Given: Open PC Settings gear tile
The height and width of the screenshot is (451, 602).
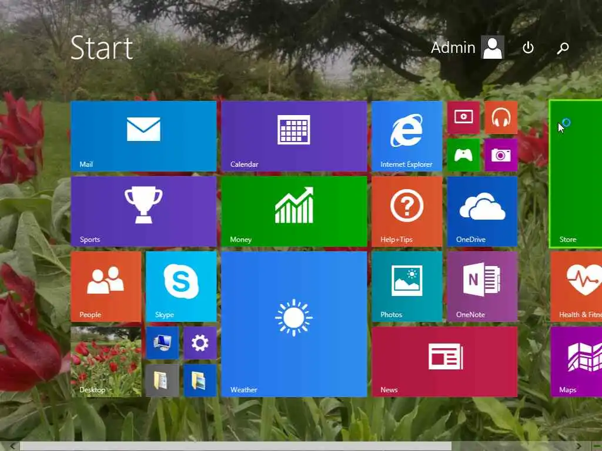Looking at the screenshot, I should [200, 343].
